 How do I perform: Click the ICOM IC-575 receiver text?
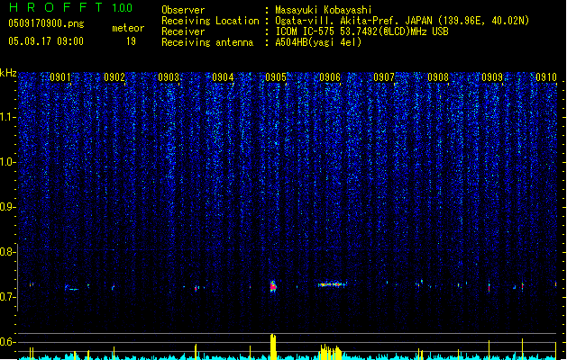point(362,31)
